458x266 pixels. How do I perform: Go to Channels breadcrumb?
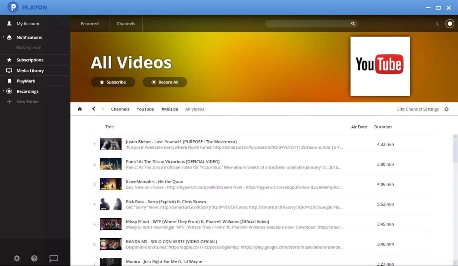point(120,109)
